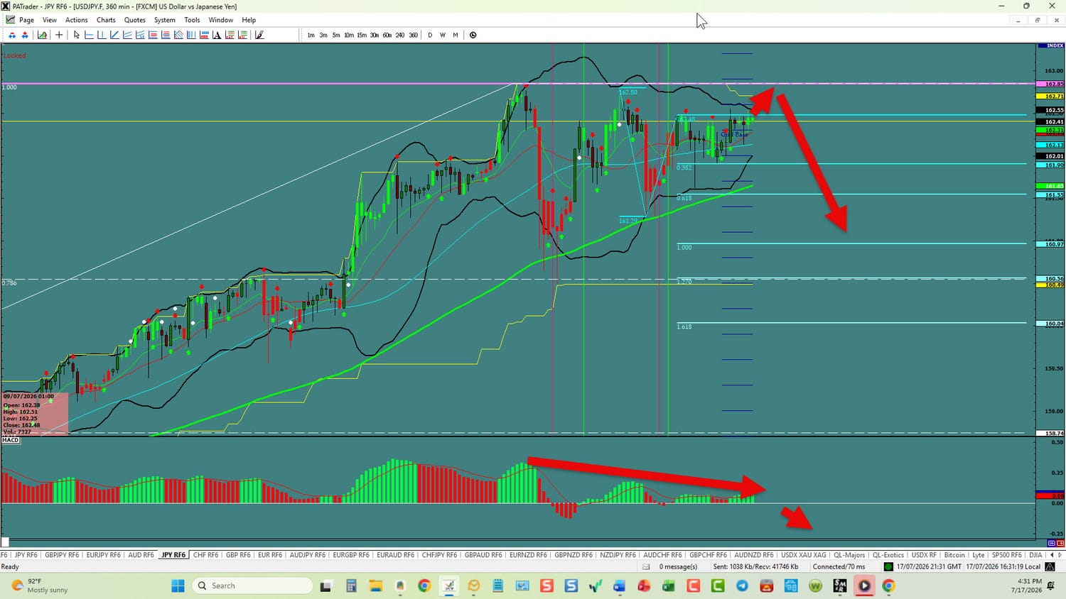This screenshot has height=599, width=1066.
Task: Open the Quotes menu
Action: point(135,20)
